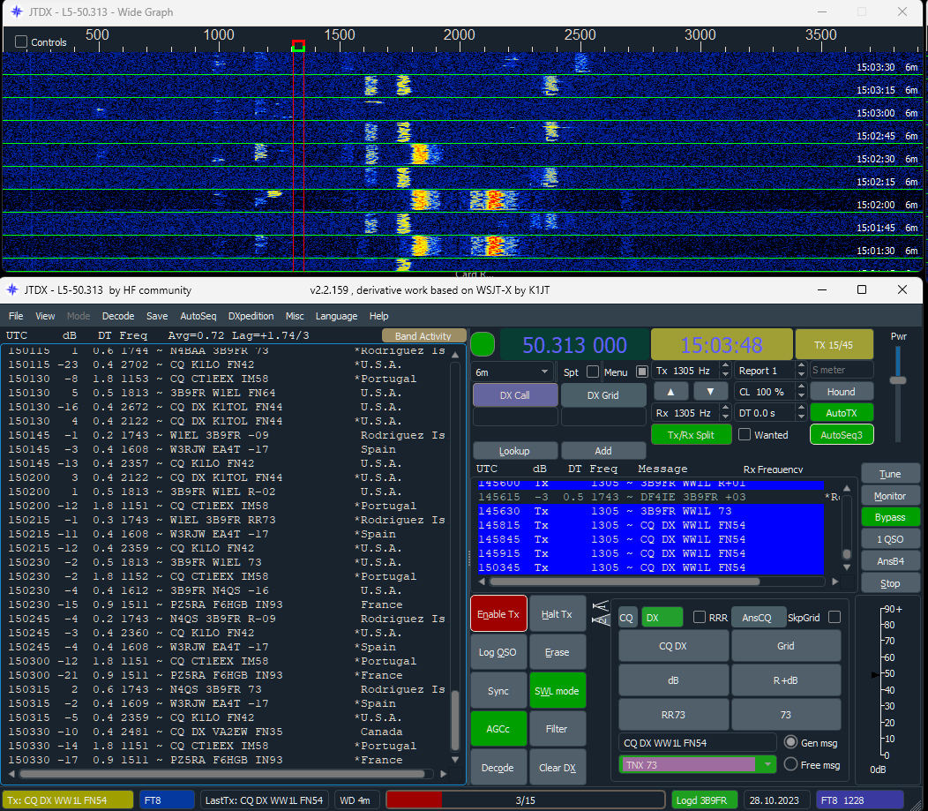Open the Language menu
This screenshot has height=811, width=928.
point(336,316)
